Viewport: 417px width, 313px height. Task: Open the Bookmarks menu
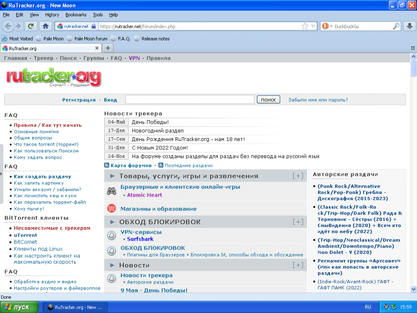[x=76, y=15]
